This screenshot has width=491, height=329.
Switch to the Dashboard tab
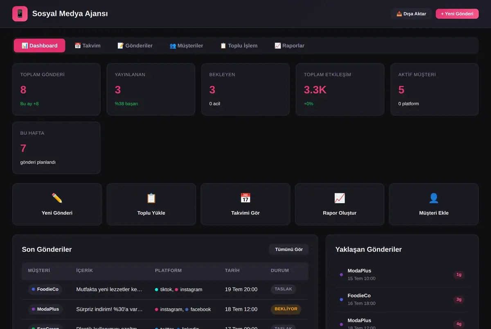coord(39,46)
